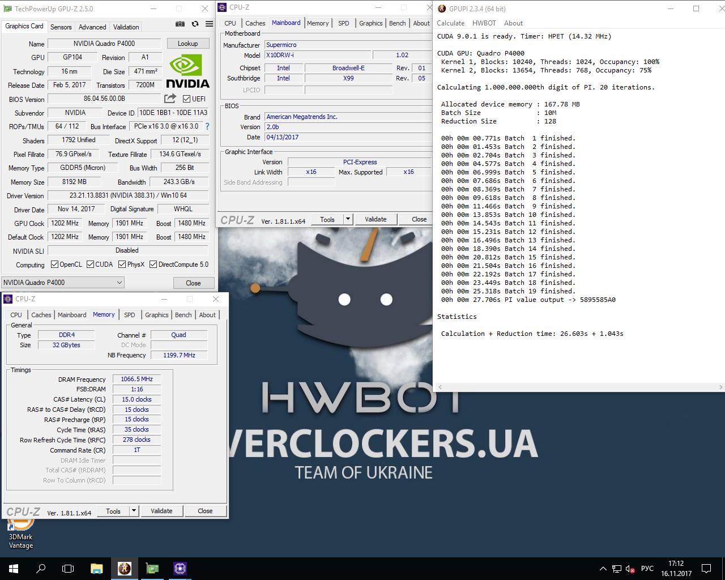This screenshot has height=580, width=725.
Task: Click Tools button in Mainboard CPU-Z
Action: click(327, 219)
